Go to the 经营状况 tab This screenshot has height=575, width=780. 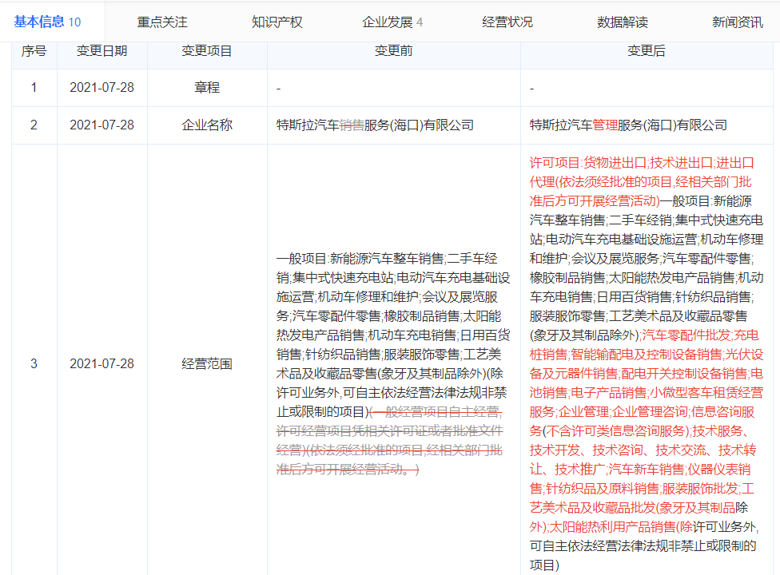coord(507,22)
